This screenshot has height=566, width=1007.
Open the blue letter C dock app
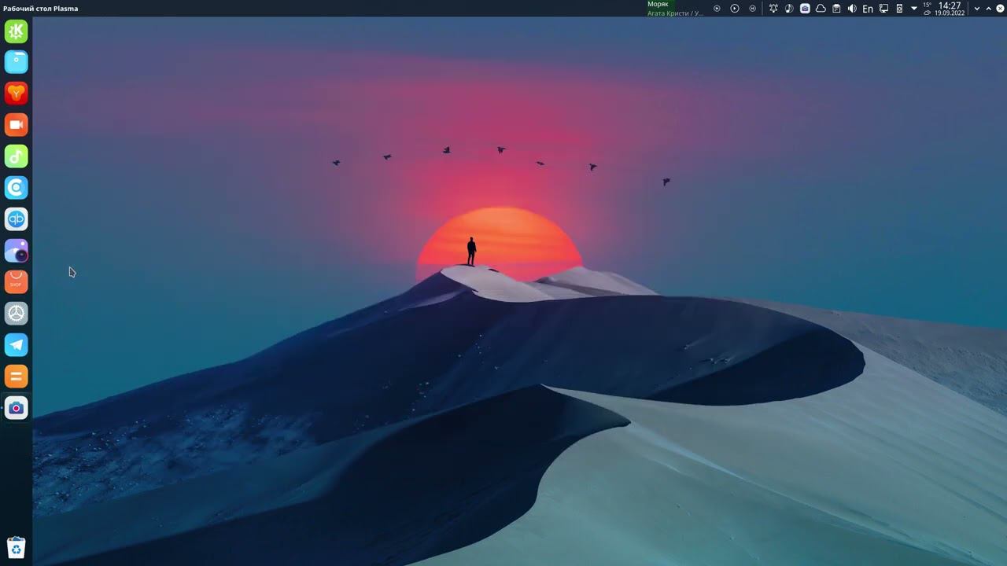(16, 188)
